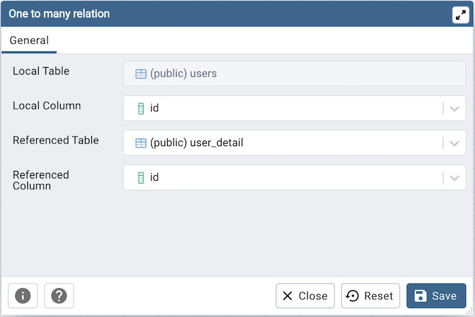Viewport: 475px width, 317px height.
Task: Click the One to many relation title
Action: tap(59, 14)
